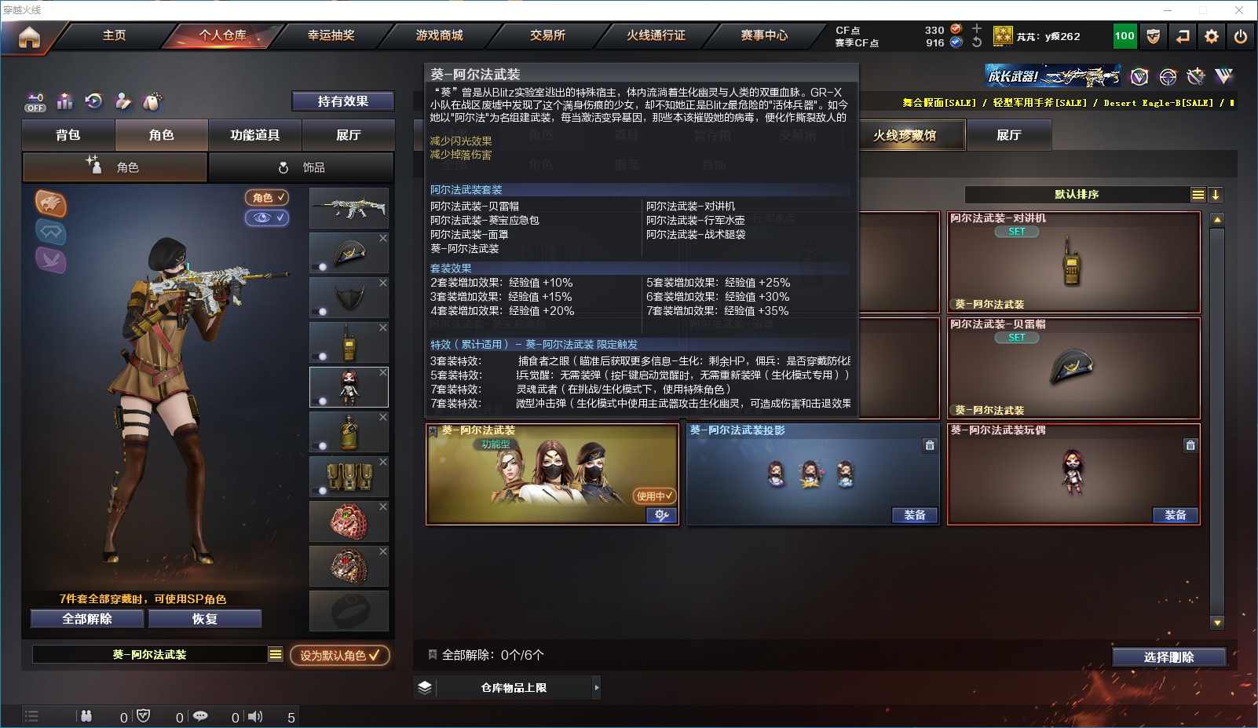This screenshot has width=1258, height=728.
Task: Select the 角色 sub-tab with sparkle icon
Action: pos(115,167)
